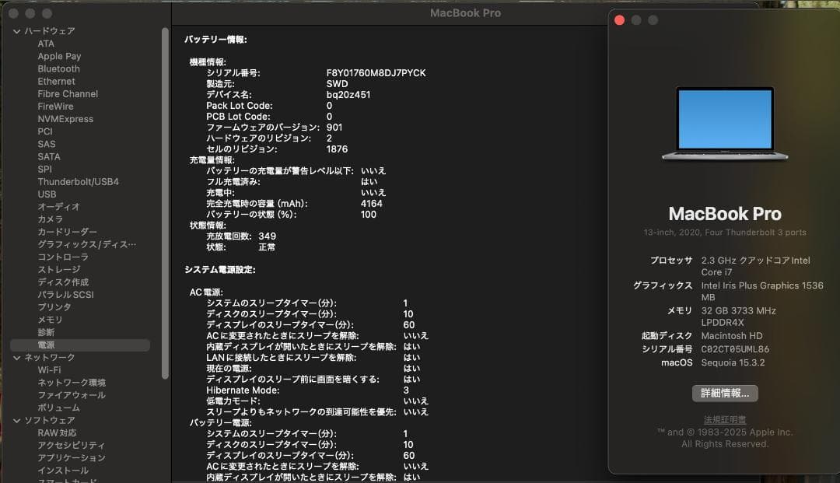The image size is (840, 483).
Task: Open グラフィックス/ディスプレイ information
Action: click(x=79, y=244)
